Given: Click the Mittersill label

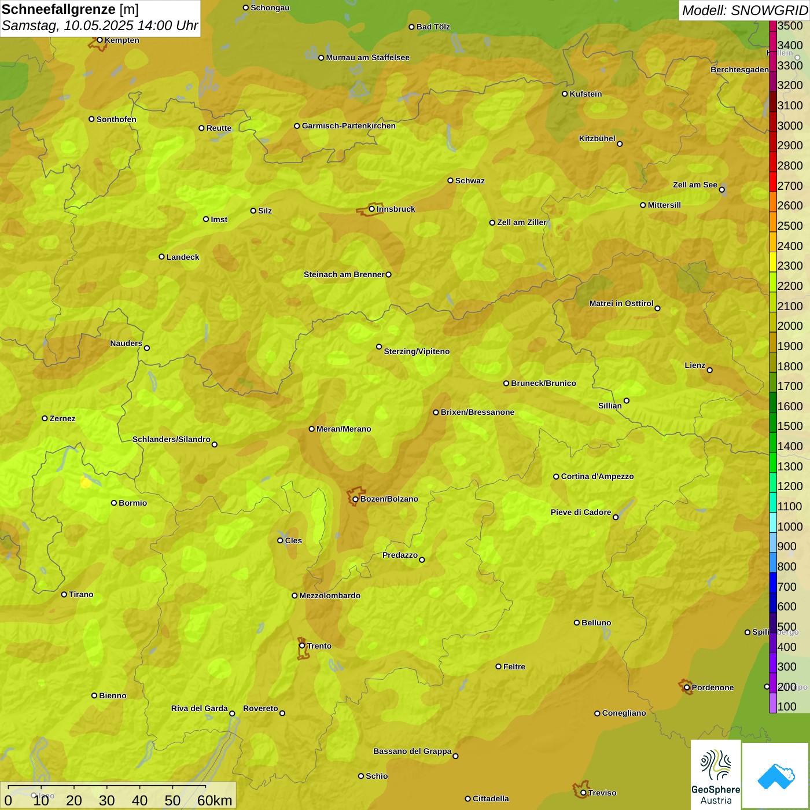Looking at the screenshot, I should coord(664,205).
